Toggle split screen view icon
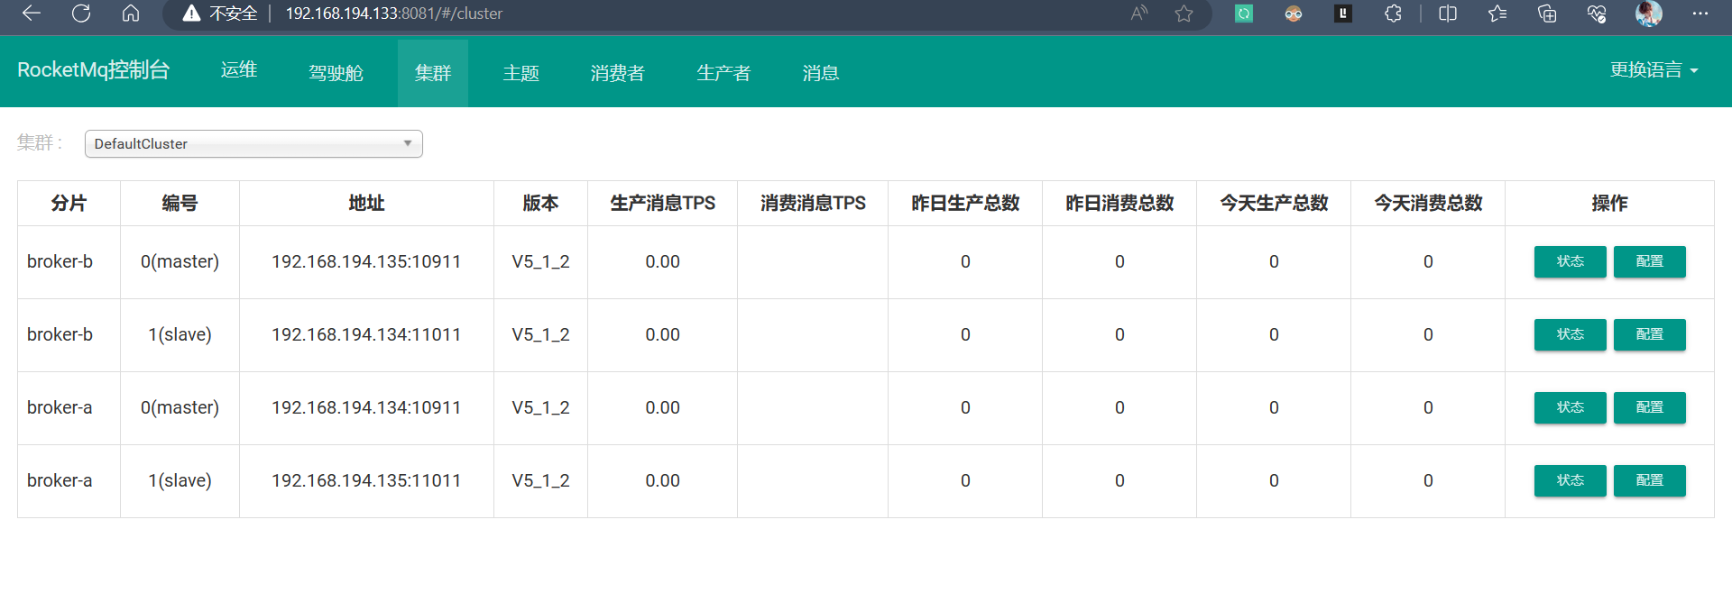The image size is (1732, 602). click(x=1448, y=14)
